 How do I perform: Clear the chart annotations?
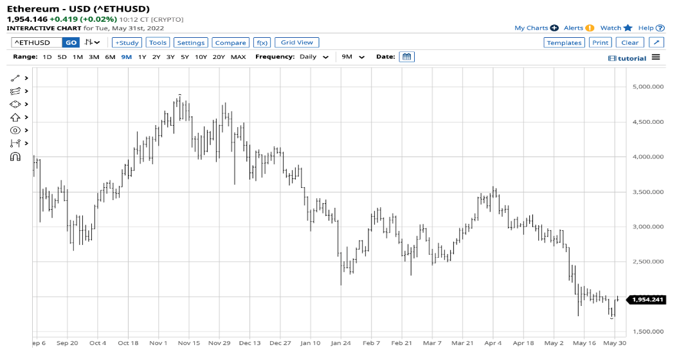630,42
